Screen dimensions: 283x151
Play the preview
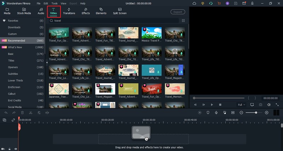[212, 105]
